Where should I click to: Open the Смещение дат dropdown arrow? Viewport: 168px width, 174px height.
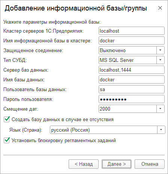160,109
